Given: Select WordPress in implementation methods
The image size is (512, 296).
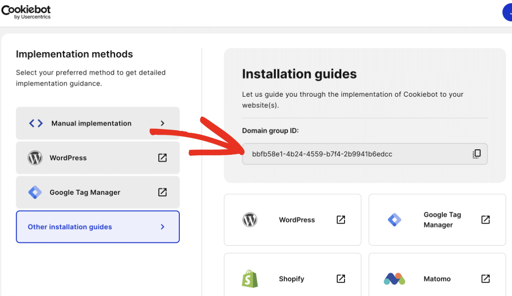Looking at the screenshot, I should (x=98, y=158).
